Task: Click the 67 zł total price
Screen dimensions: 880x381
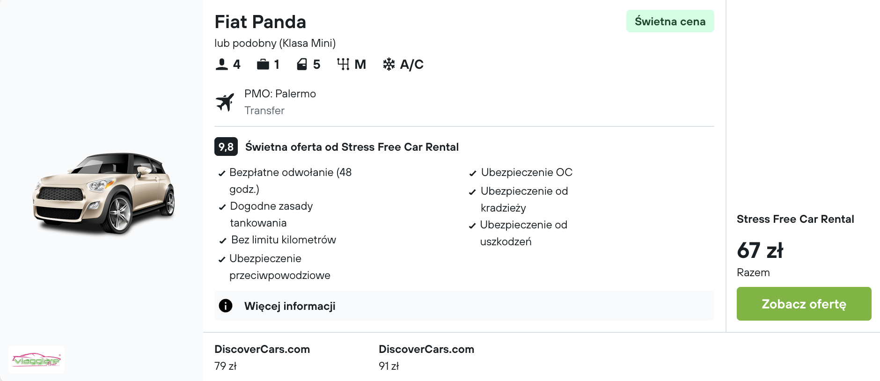Action: pyautogui.click(x=760, y=250)
